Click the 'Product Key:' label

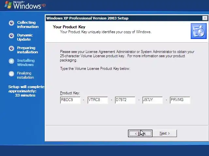[70, 93]
